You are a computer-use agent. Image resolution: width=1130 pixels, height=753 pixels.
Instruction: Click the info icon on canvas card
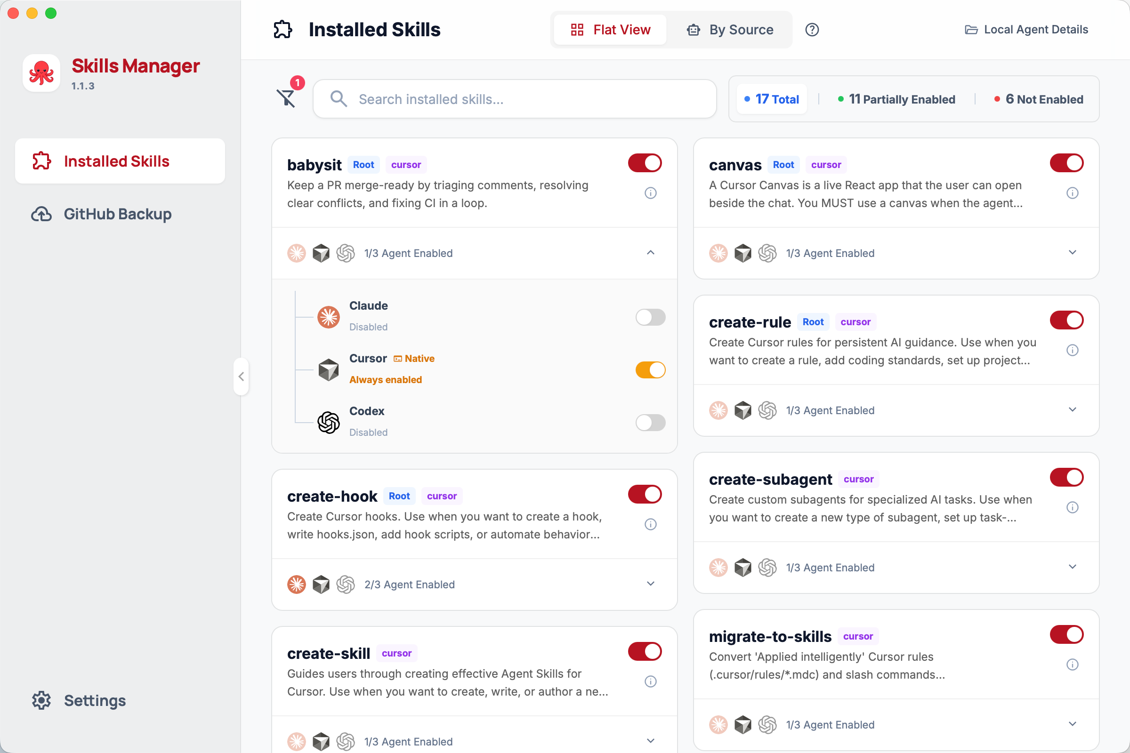click(1072, 193)
